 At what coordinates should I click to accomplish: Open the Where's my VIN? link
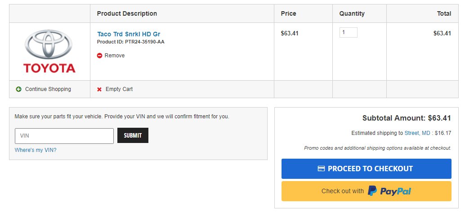click(36, 150)
